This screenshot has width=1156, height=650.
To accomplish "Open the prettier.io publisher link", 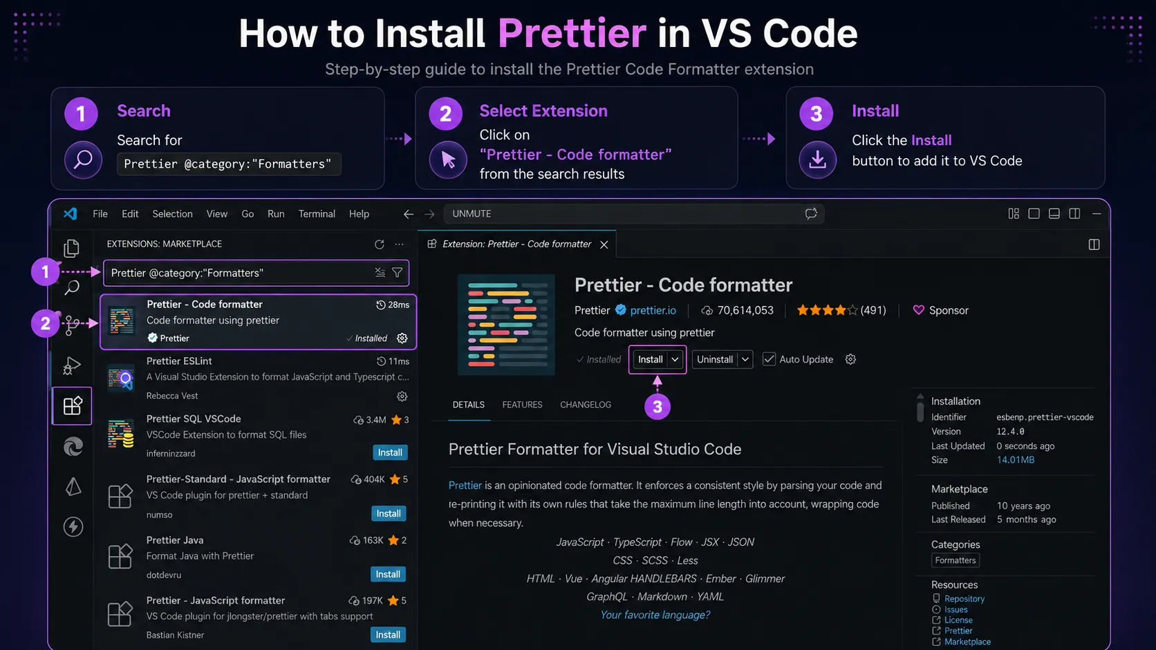I will pos(653,310).
